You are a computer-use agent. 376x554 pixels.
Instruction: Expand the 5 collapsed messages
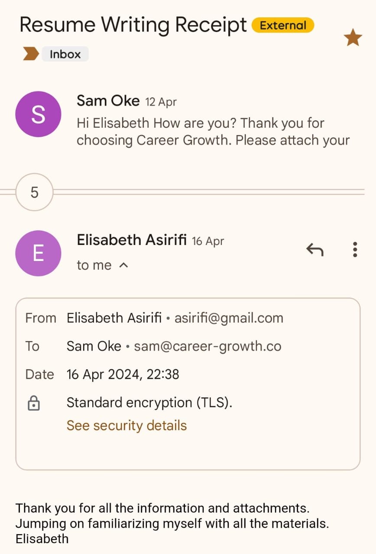[34, 192]
